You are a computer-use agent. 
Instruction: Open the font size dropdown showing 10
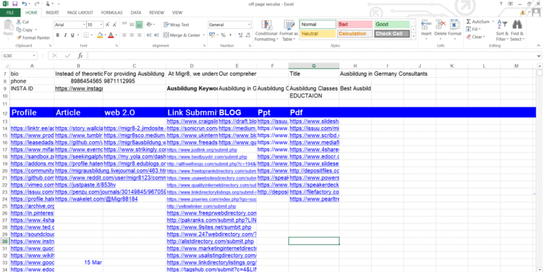click(x=101, y=25)
